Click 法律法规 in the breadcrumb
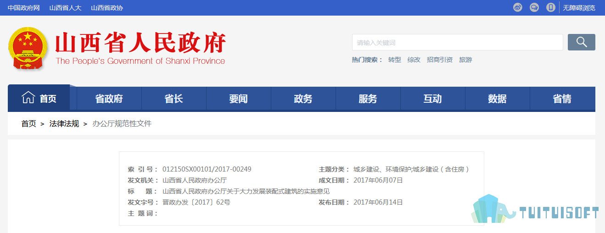Image resolution: width=605 pixels, height=233 pixels. pos(64,123)
